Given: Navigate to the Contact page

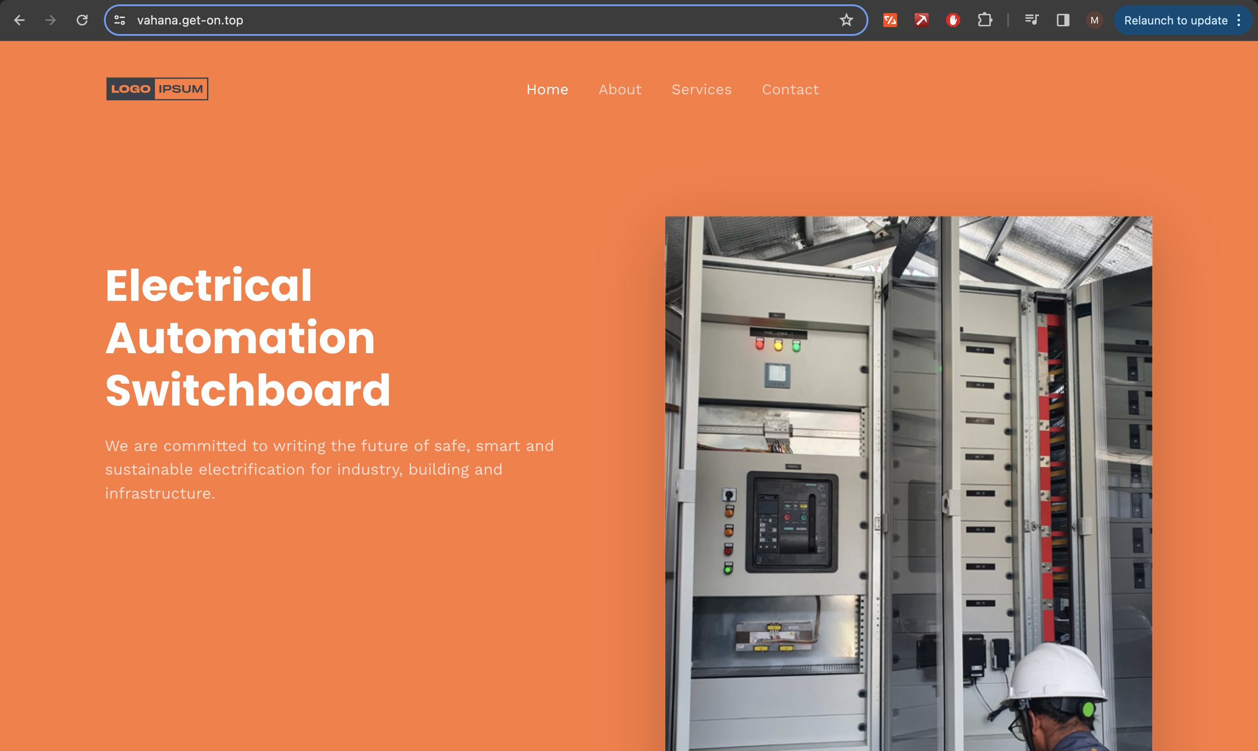Looking at the screenshot, I should [790, 90].
